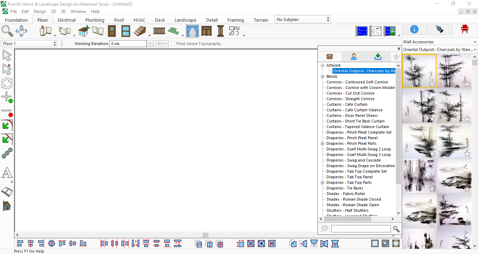Click the canvas horizontal scrollbar thumb
The image size is (478, 254).
pos(205,235)
